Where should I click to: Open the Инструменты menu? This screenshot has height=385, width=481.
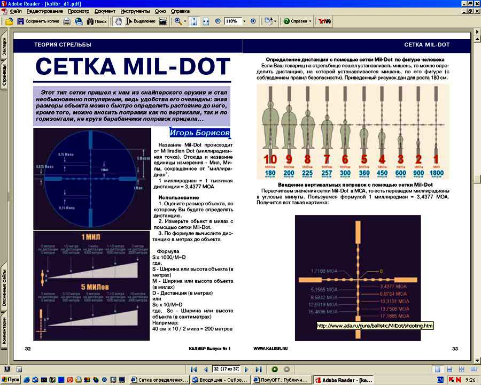pyautogui.click(x=135, y=11)
